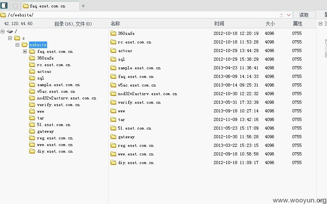This screenshot has height=204, width=327.
Task: Click faq.eset.com.cn folder icon in file list
Action: (x=113, y=76)
